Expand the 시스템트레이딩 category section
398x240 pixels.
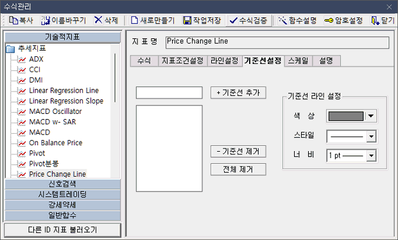coord(62,195)
